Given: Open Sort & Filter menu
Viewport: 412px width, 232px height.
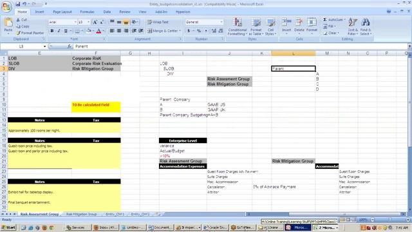Looking at the screenshot, I should 352,26.
